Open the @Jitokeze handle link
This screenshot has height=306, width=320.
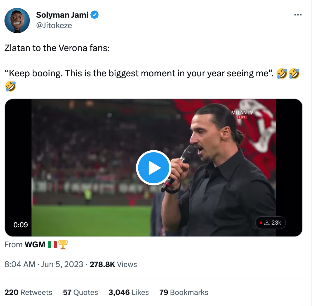tap(54, 26)
